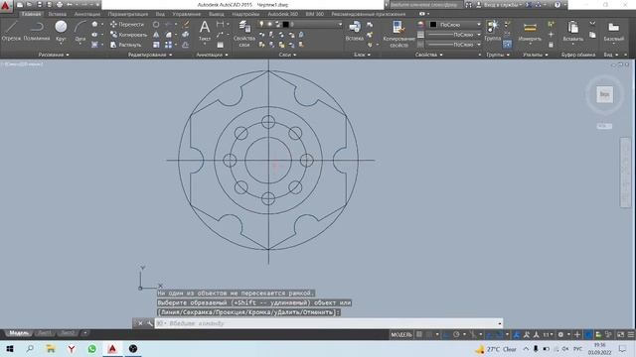Click the Вставить (Paste) icon
This screenshot has height=357, width=636.
(572, 31)
